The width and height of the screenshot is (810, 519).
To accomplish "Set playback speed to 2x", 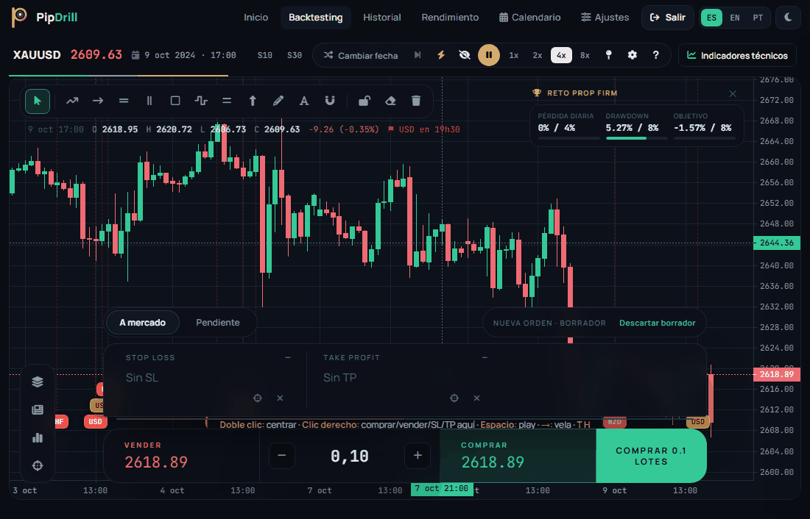I will coord(538,55).
